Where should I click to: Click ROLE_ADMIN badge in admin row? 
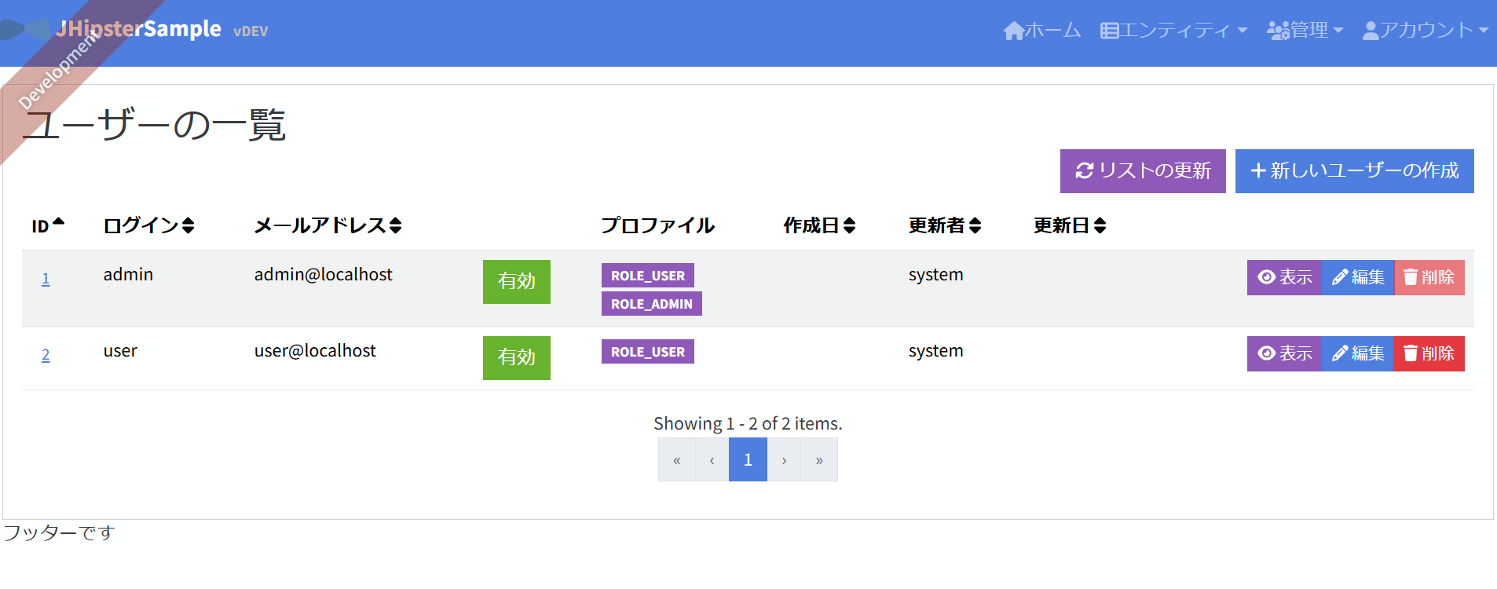tap(652, 304)
